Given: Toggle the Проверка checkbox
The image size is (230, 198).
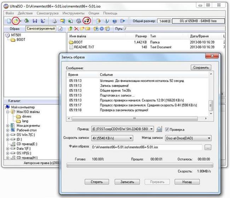Looking at the screenshot, I should [x=167, y=130].
